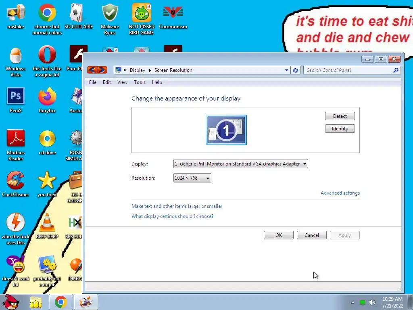Open 'What display settings should I choose?' link

pos(172,216)
